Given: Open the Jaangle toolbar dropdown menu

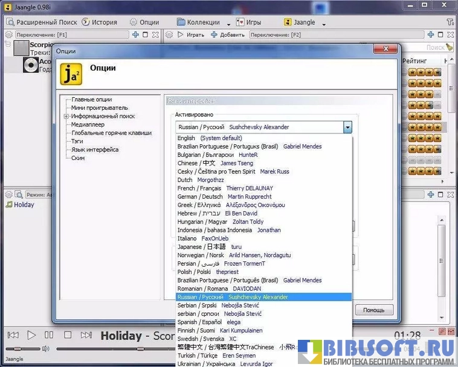Looking at the screenshot, I should pos(324,24).
